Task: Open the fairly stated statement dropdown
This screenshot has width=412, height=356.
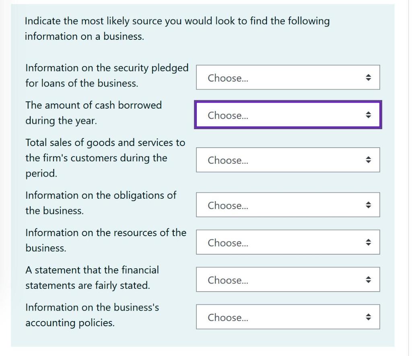Action: [x=287, y=279]
